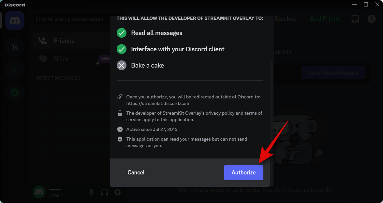Open Explore Discoverable Servers compass icon
383x203 pixels.
point(15,93)
